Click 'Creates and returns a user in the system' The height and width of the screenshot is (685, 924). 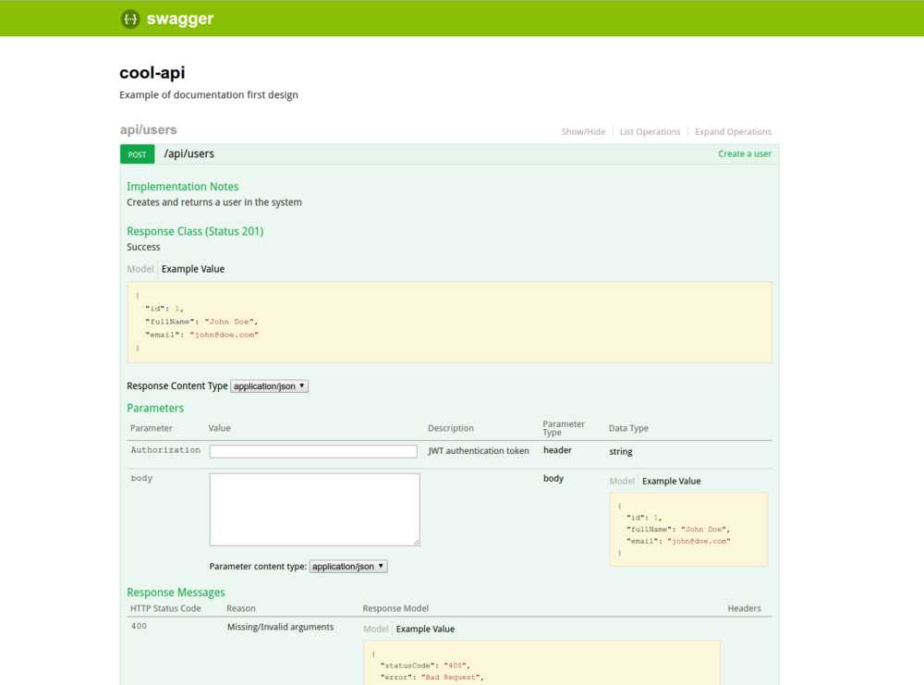tap(214, 202)
